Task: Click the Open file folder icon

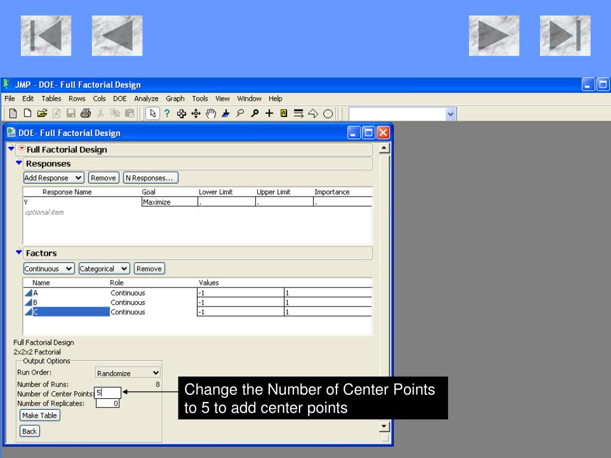Action: 42,113
